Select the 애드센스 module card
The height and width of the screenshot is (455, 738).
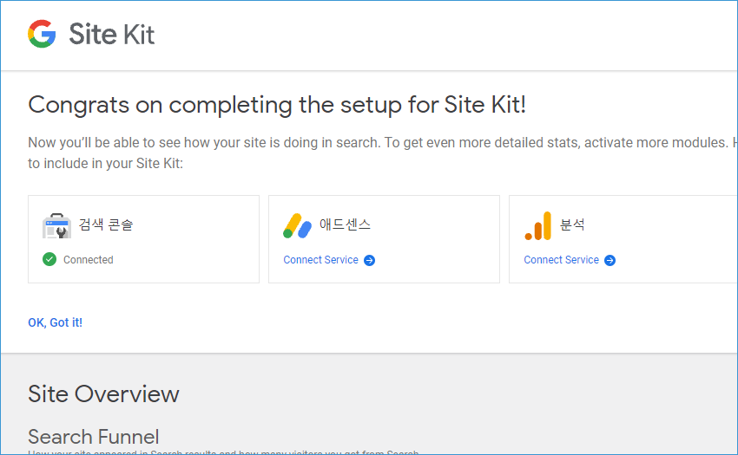[384, 239]
